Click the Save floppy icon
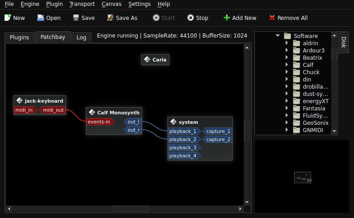The image size is (354, 218). [x=76, y=18]
